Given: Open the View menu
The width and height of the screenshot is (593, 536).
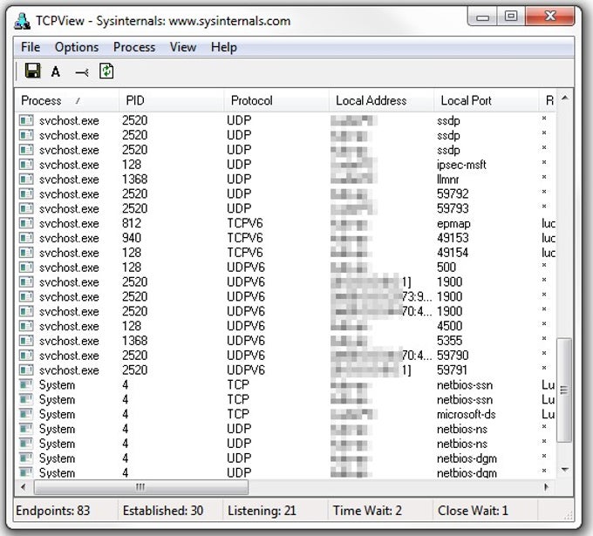Looking at the screenshot, I should point(183,47).
